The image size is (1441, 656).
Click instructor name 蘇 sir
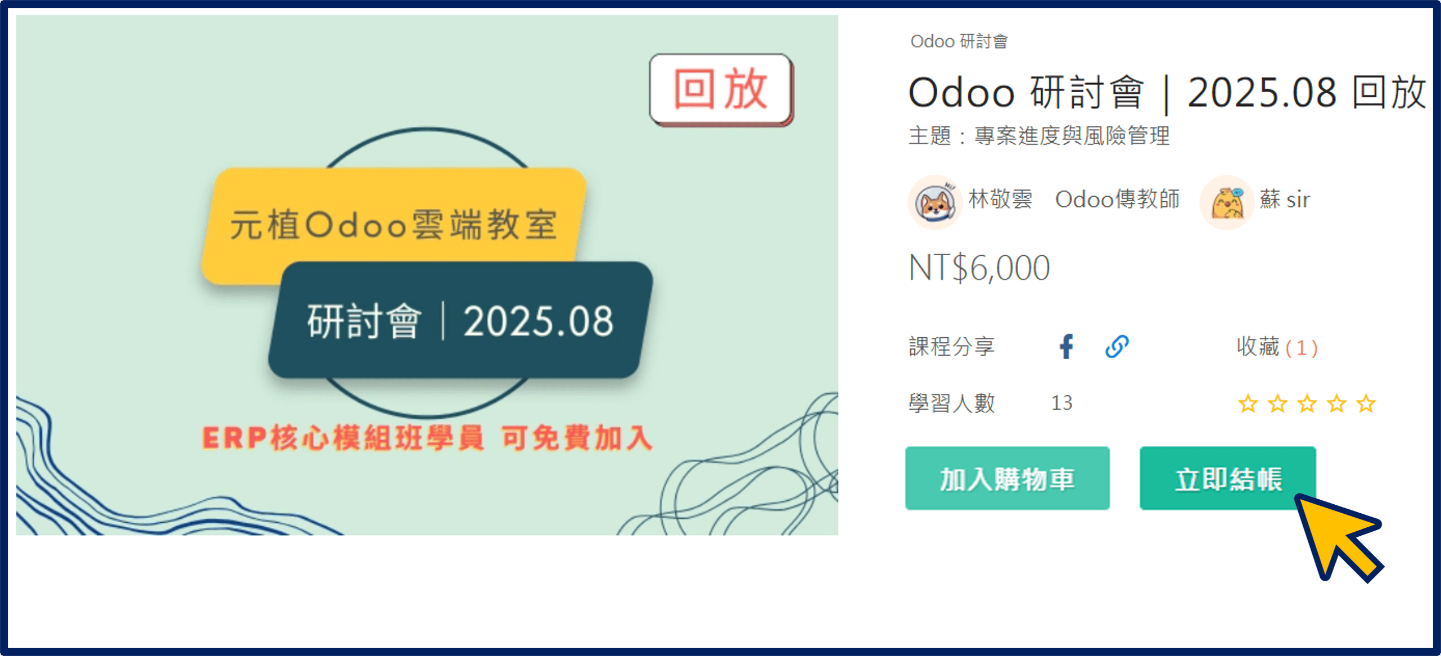pos(1285,200)
